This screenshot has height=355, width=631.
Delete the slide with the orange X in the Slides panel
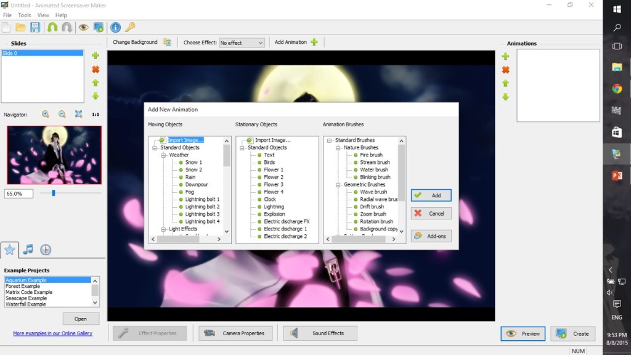click(96, 69)
